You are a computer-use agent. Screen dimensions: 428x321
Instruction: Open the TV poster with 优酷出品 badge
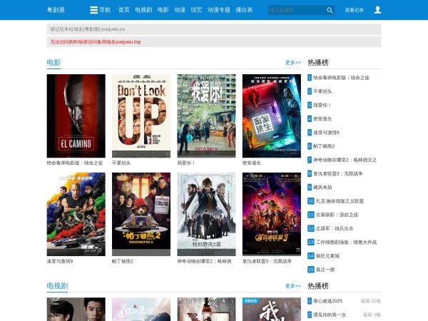[272, 310]
